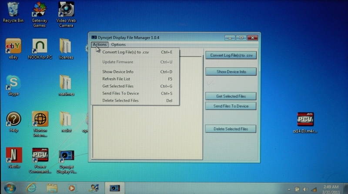Open the Options menu
Image resolution: width=348 pixels, height=194 pixels.
[118, 44]
